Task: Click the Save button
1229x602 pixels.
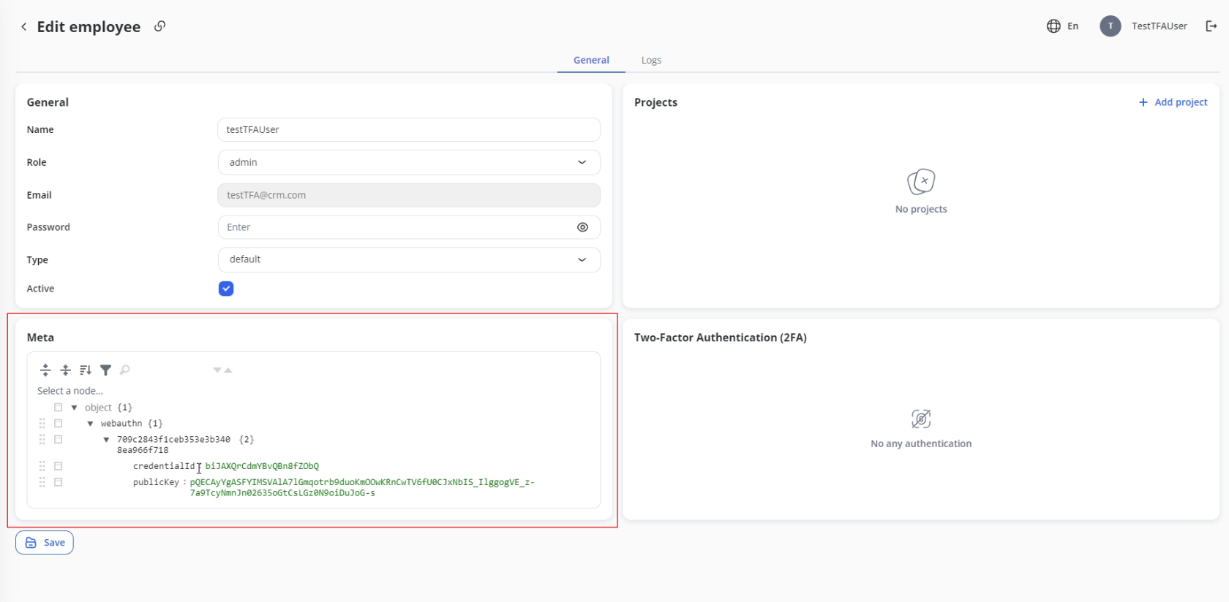Action: click(45, 543)
